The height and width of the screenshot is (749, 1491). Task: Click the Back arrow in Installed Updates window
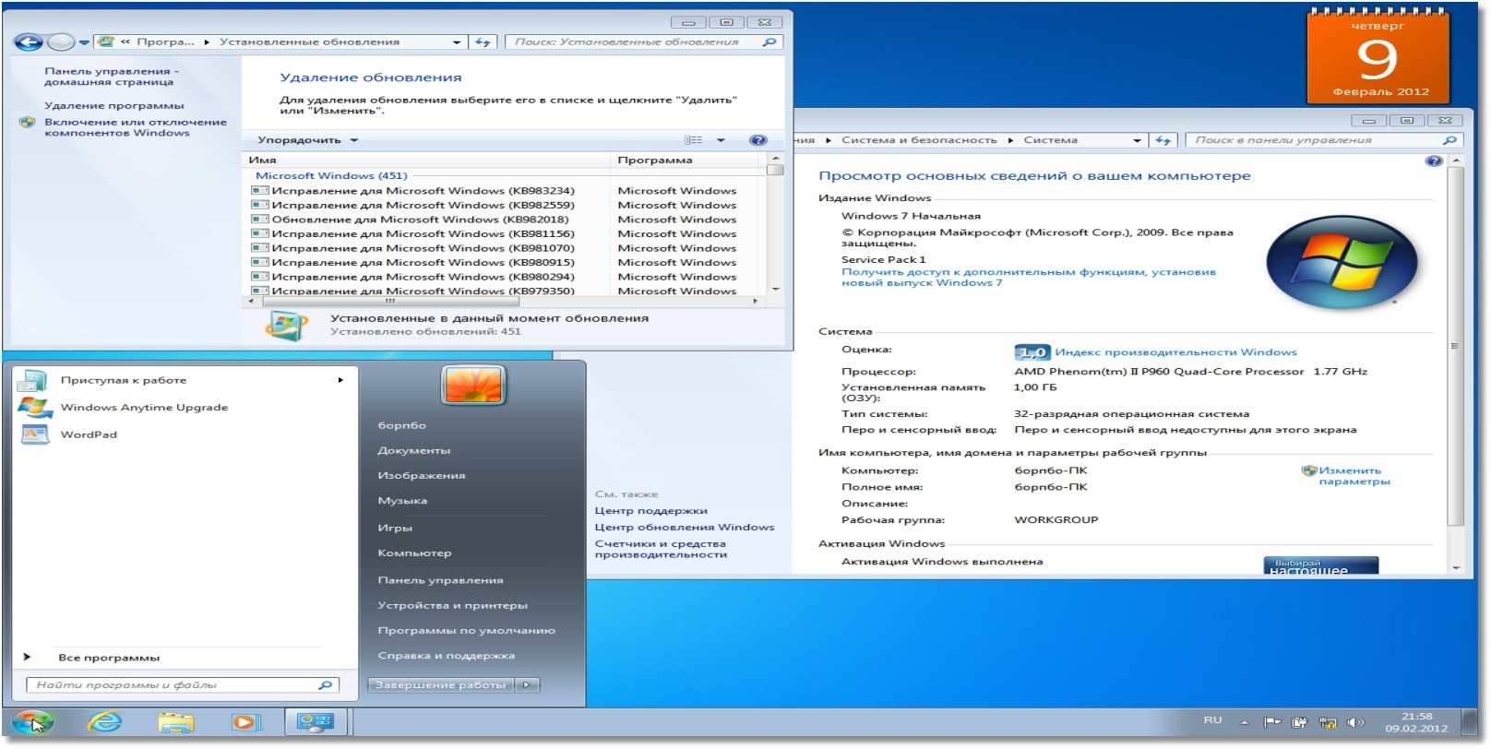29,42
